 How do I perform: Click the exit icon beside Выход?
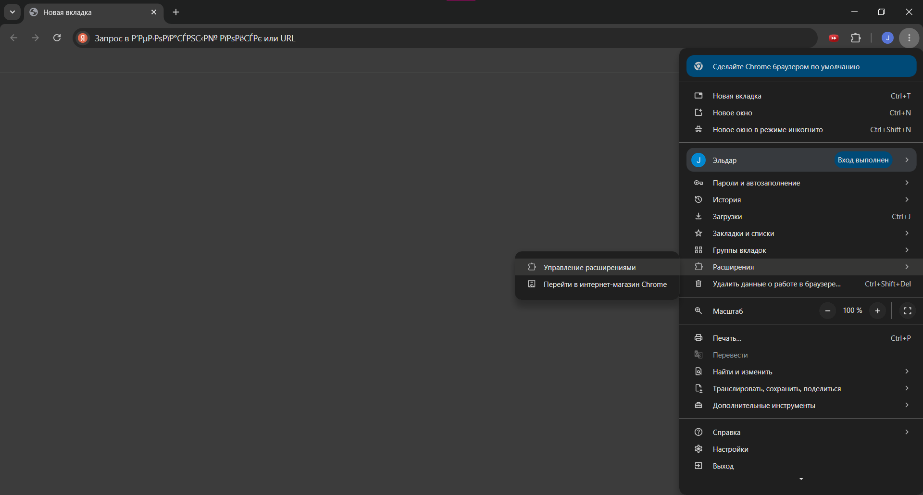click(x=698, y=466)
